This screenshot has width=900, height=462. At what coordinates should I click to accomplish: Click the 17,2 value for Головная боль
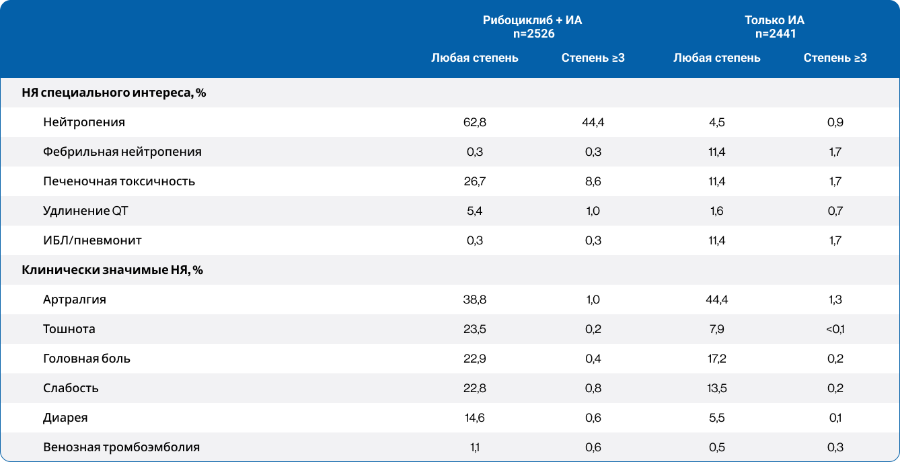pos(716,359)
